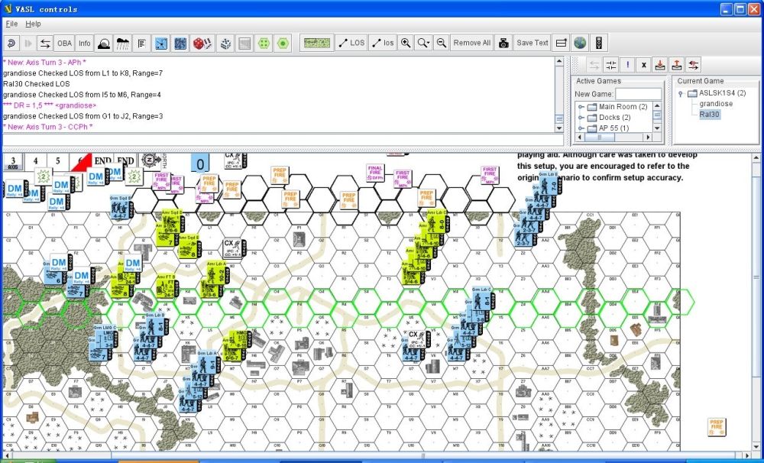Open the zoom level dropdown magnifier
Screen dimensions: 764x463
(423, 43)
